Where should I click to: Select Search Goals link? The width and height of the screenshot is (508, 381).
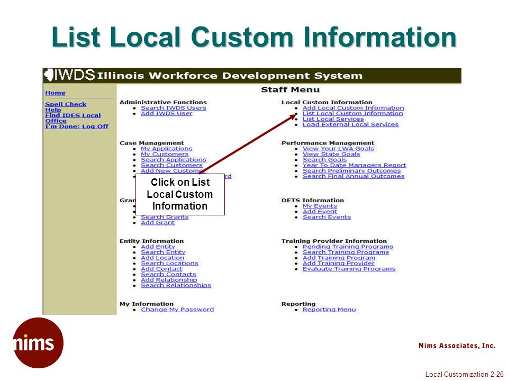pyautogui.click(x=324, y=160)
